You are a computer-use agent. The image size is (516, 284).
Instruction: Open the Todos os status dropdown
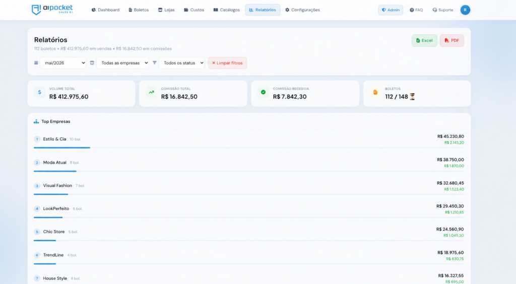coord(181,63)
